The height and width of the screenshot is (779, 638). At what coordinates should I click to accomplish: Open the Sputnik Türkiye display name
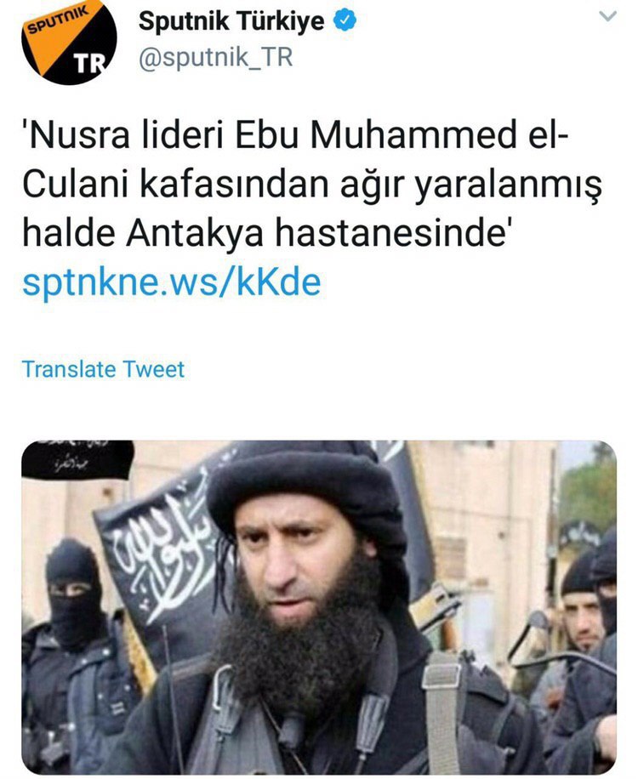(x=231, y=21)
